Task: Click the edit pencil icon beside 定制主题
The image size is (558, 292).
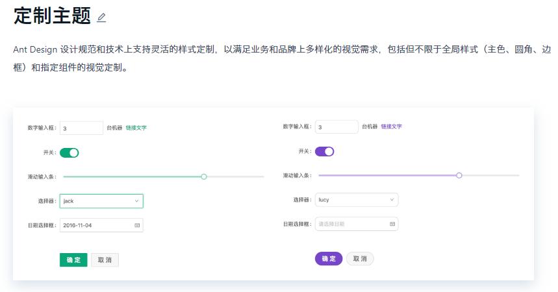Action: click(x=101, y=18)
